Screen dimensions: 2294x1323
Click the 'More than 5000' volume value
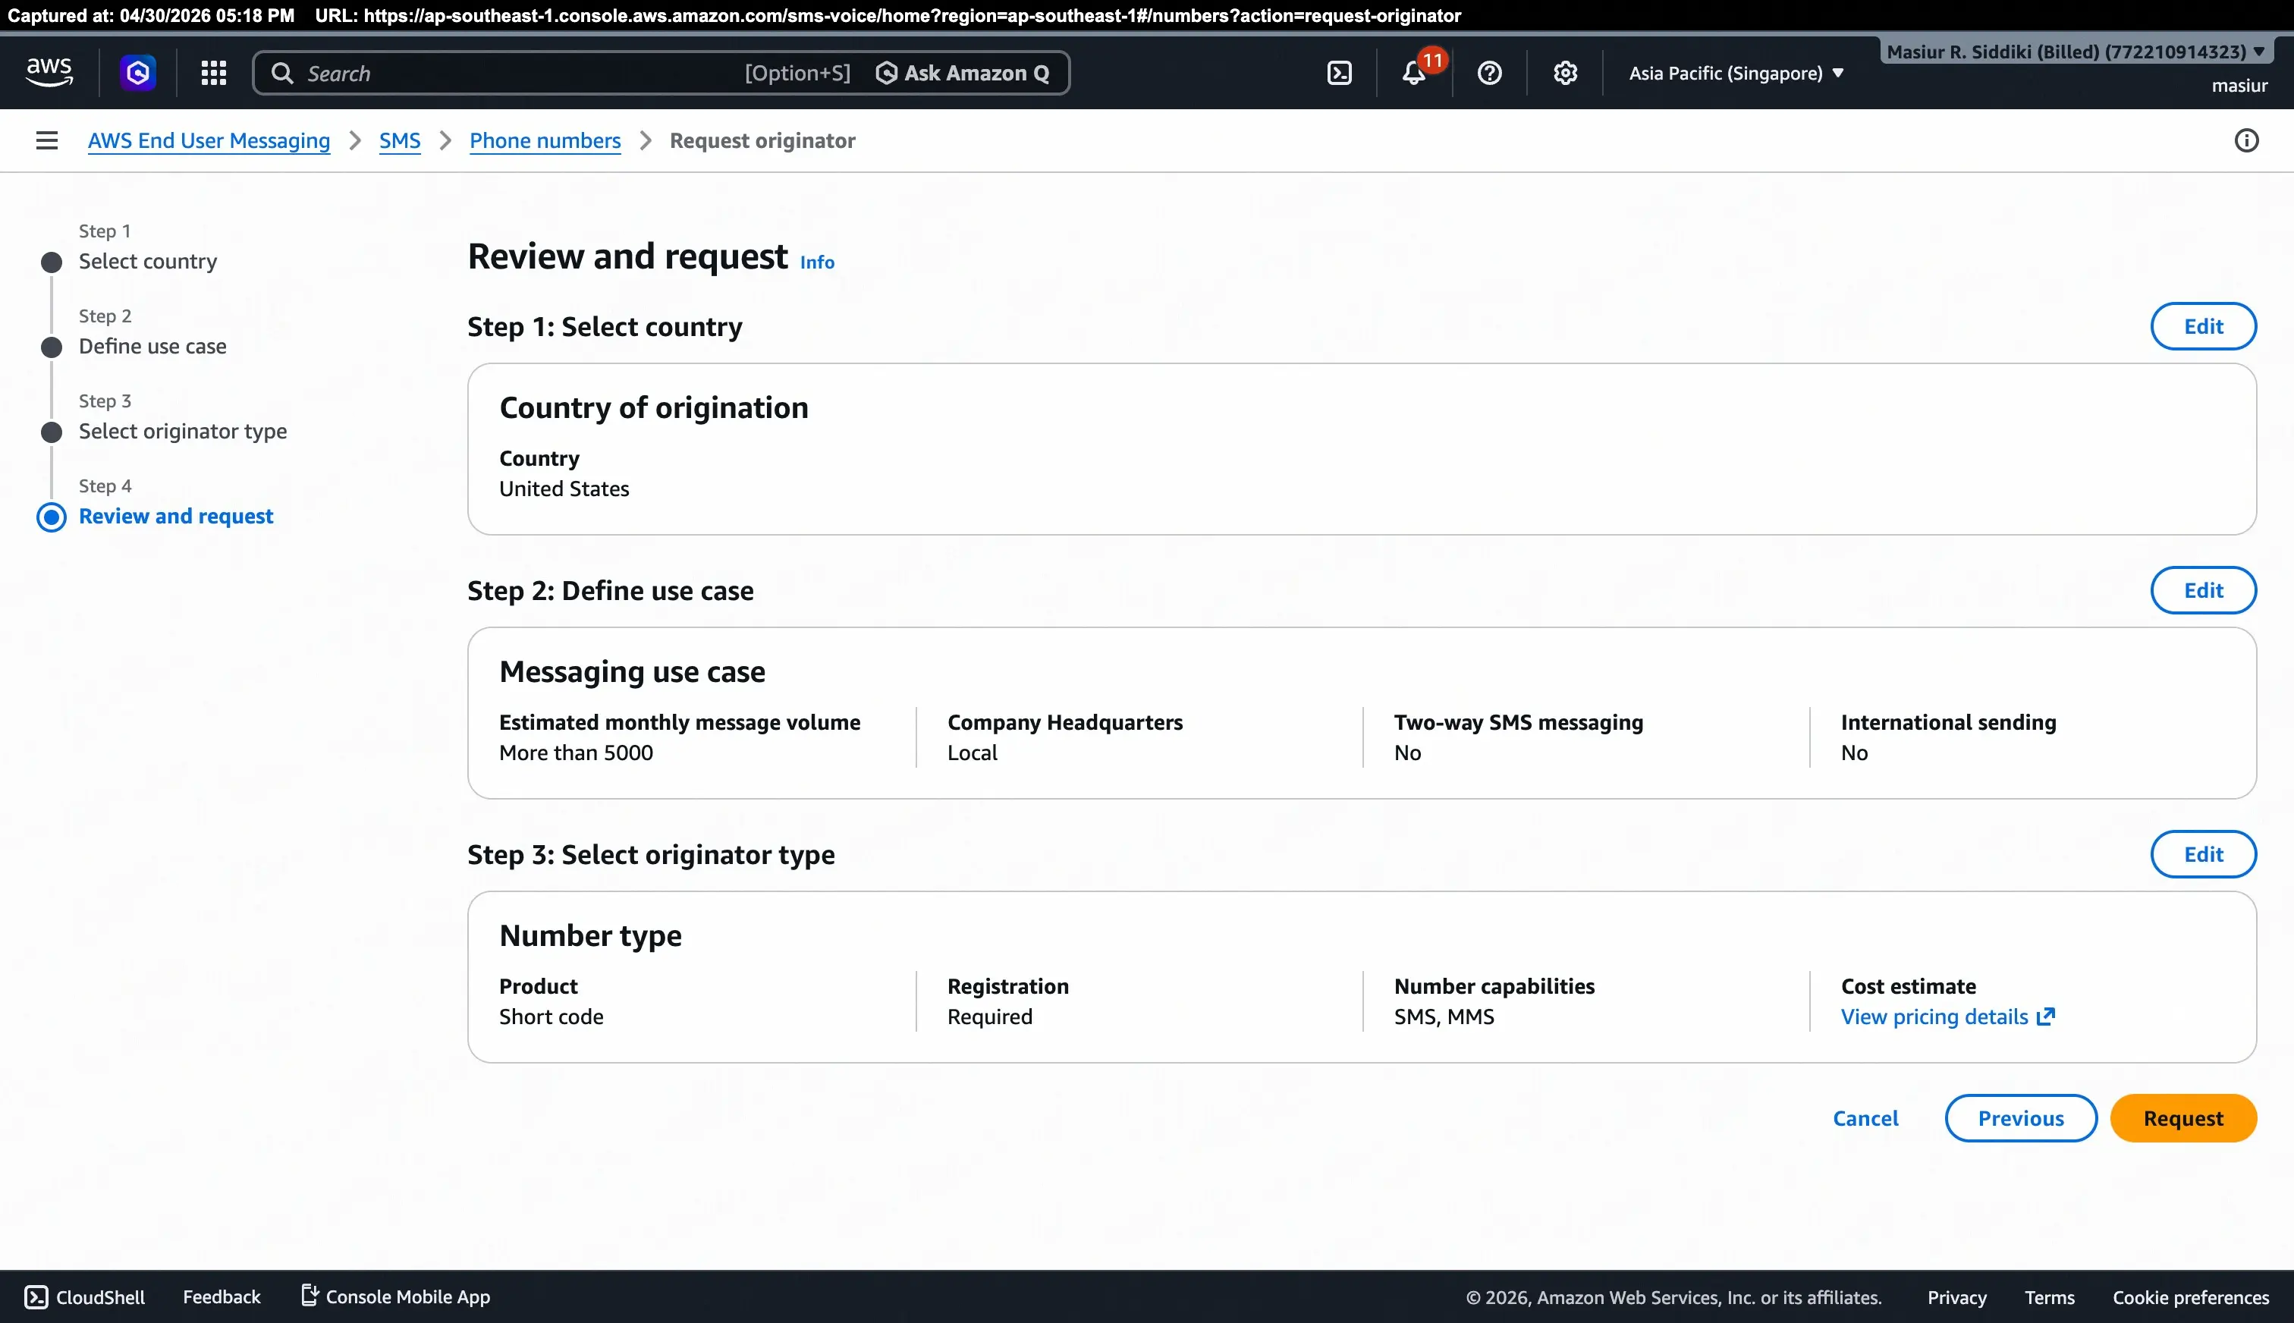click(576, 753)
